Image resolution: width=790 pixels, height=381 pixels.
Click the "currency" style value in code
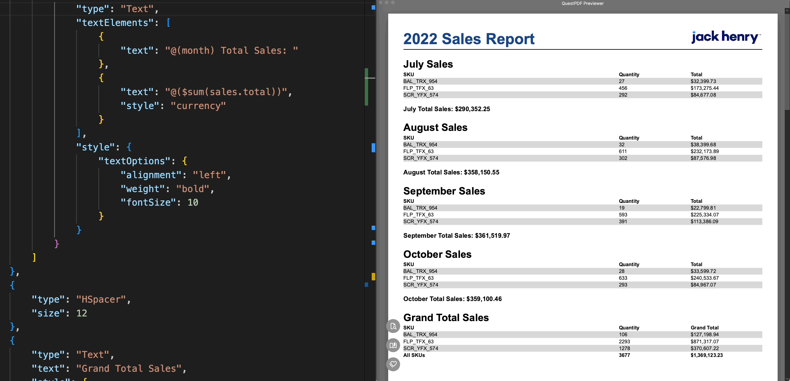coord(198,106)
